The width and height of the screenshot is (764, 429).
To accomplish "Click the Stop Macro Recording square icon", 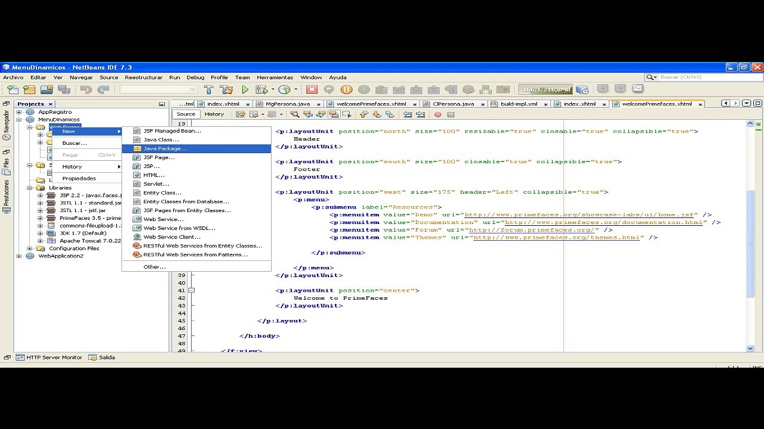I will pyautogui.click(x=451, y=114).
